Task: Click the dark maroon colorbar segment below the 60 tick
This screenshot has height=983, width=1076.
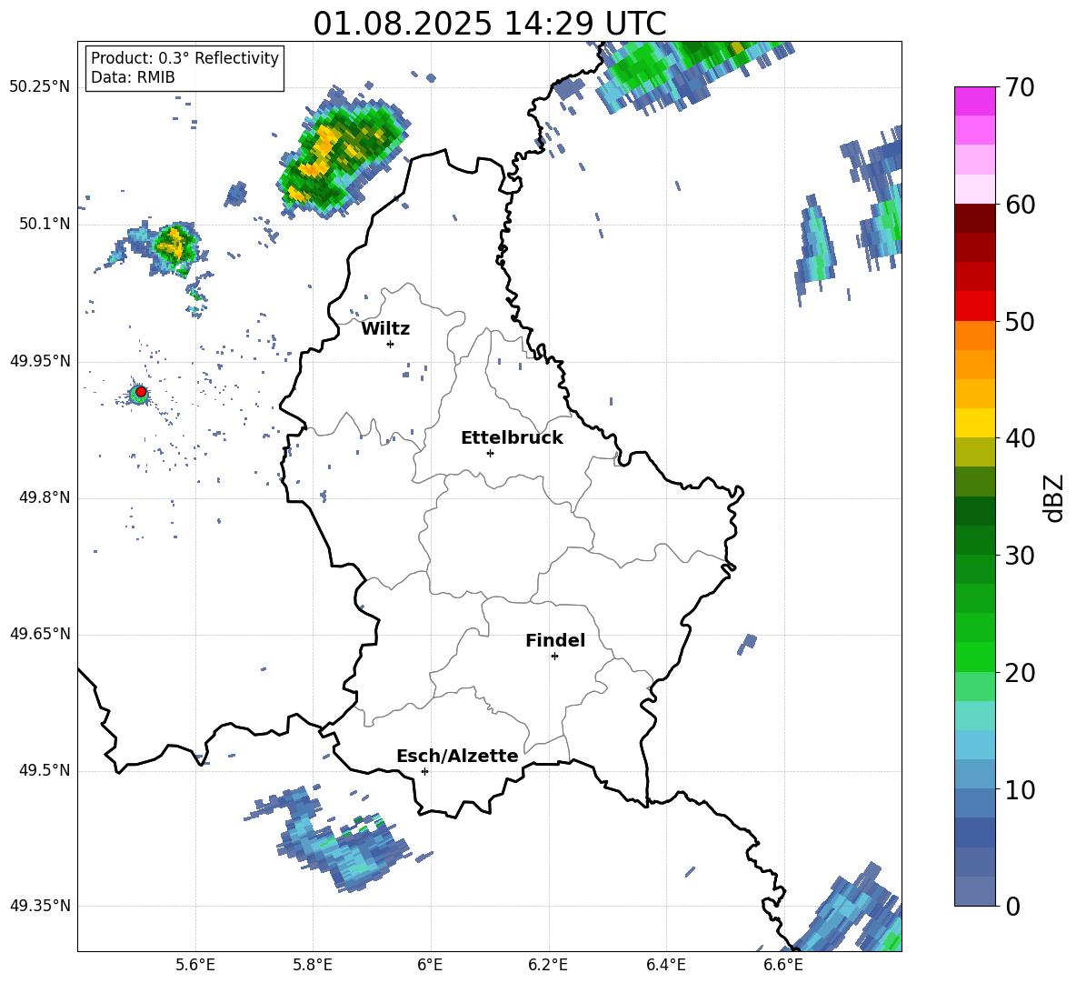Action: 974,218
